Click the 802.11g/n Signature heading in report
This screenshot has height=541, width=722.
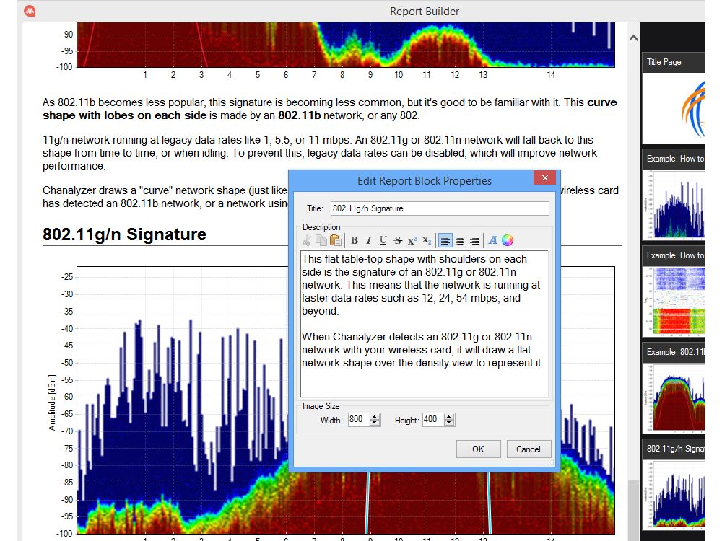click(x=124, y=234)
